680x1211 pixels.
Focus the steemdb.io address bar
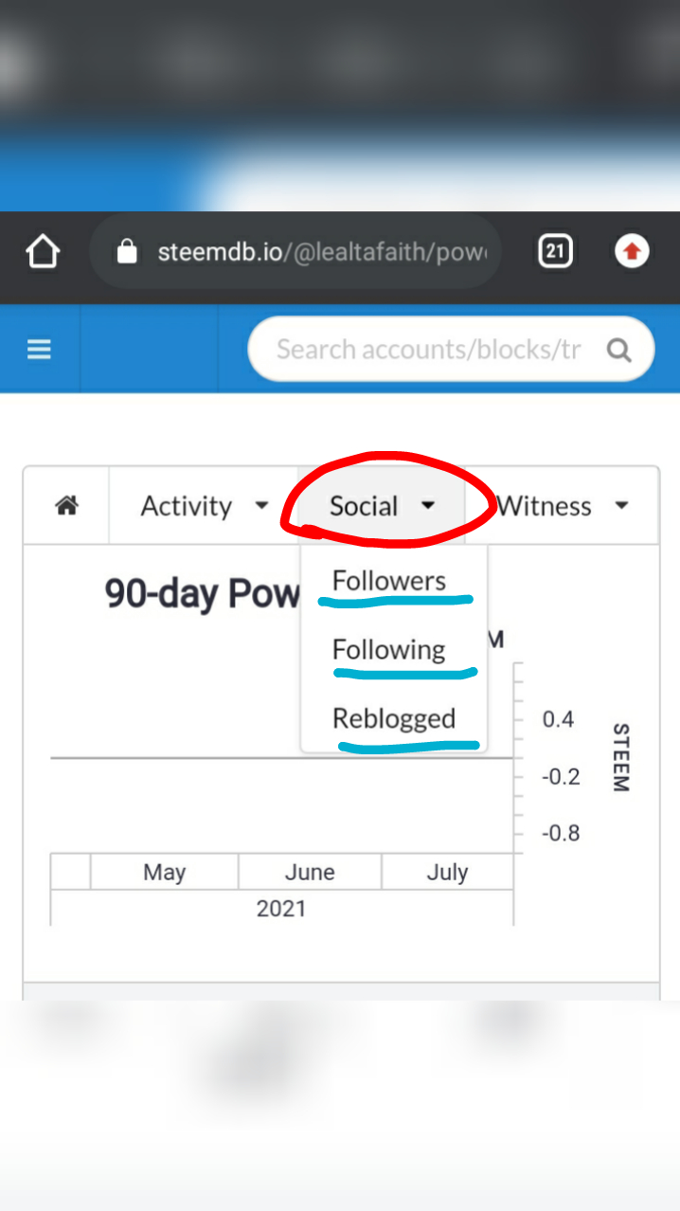tap(322, 253)
